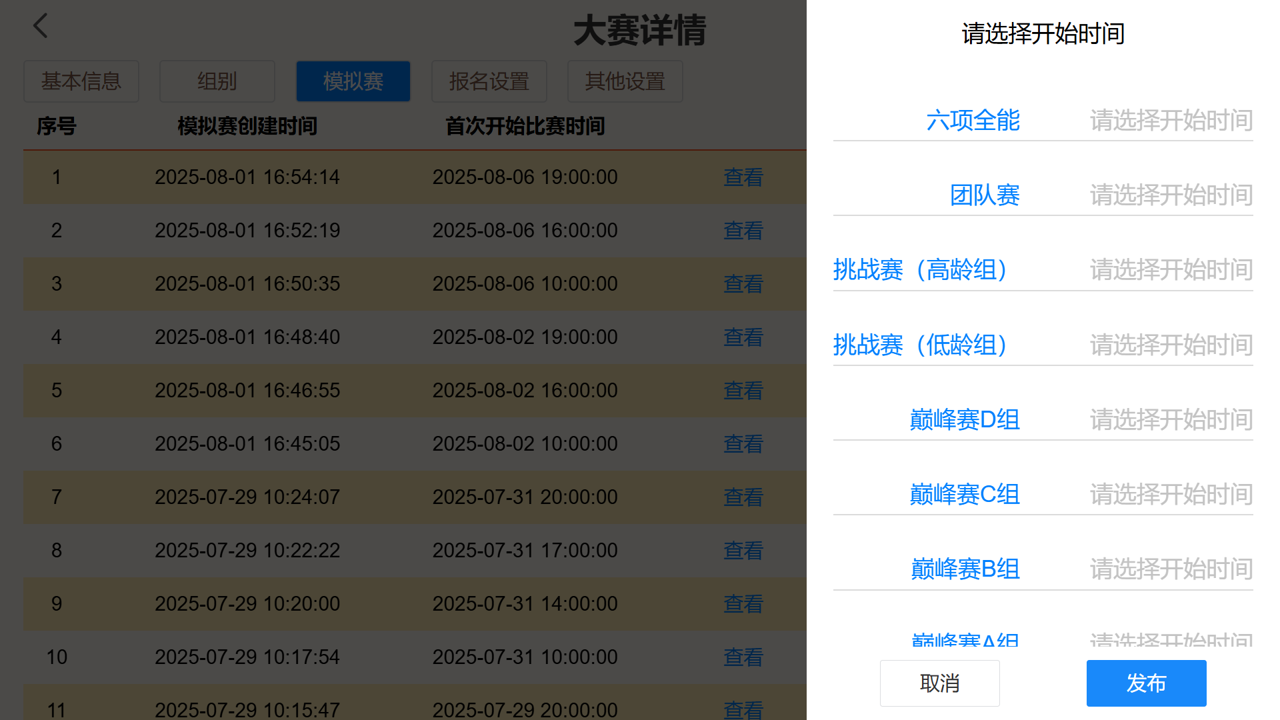Select start time field for 巅峰赛D组
Viewport: 1280px width, 720px height.
click(x=1171, y=420)
